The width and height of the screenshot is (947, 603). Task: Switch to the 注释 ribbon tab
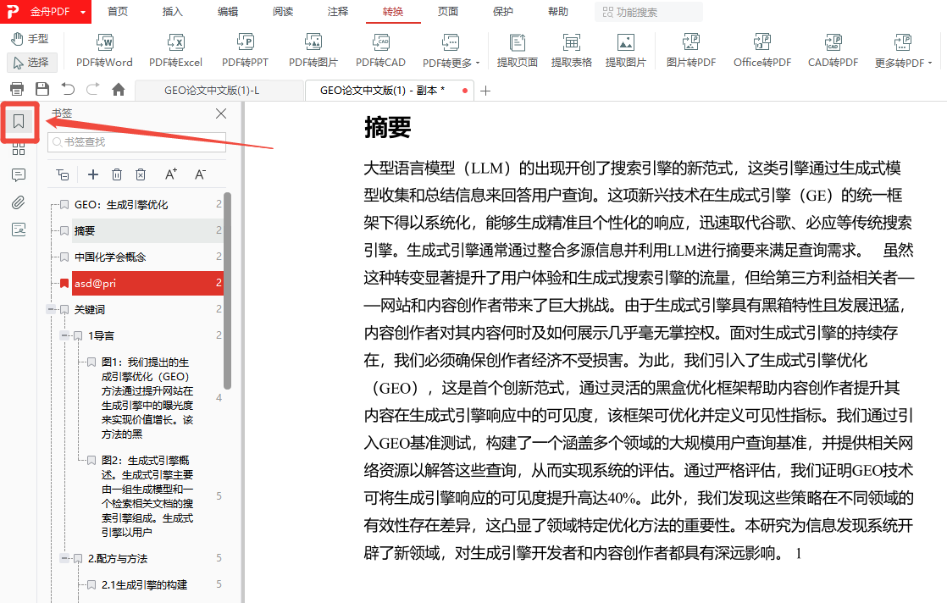(338, 12)
